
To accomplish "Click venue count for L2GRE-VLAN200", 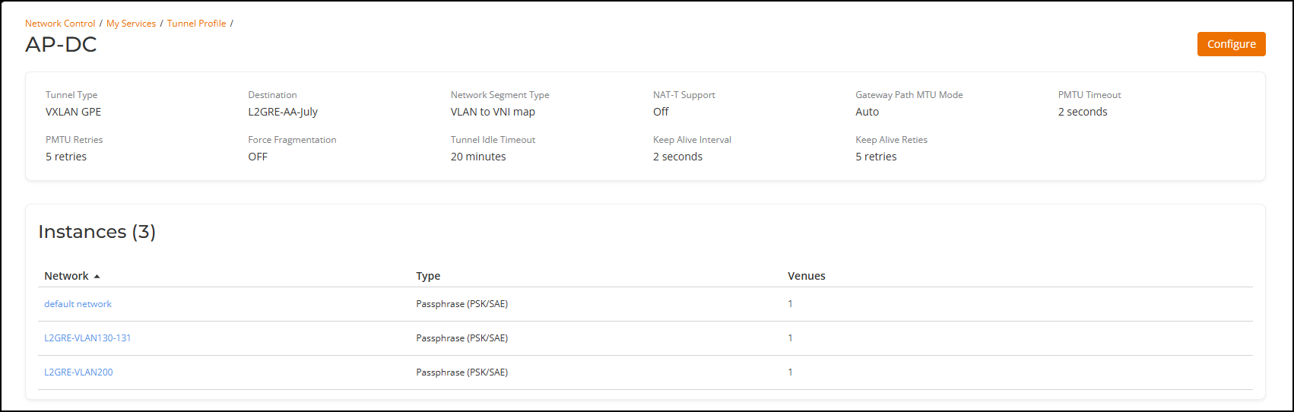I will click(x=790, y=372).
